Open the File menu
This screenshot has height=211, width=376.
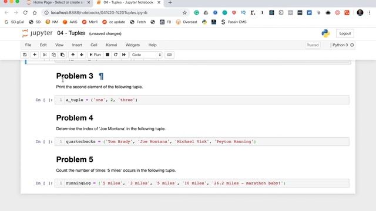point(28,45)
